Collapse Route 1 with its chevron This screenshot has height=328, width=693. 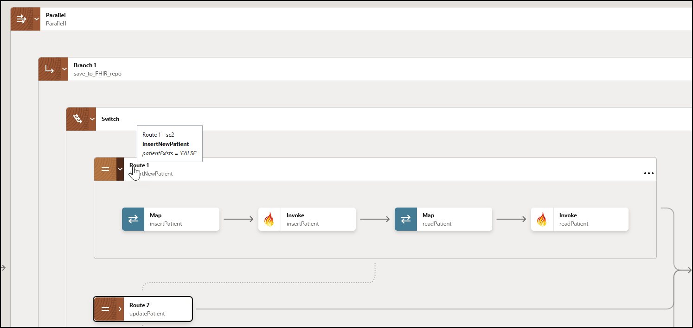point(120,169)
